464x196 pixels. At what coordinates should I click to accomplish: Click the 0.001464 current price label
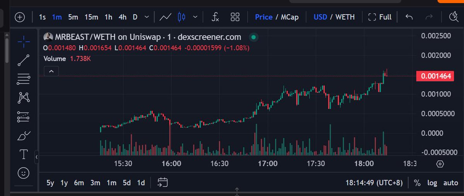[435, 76]
